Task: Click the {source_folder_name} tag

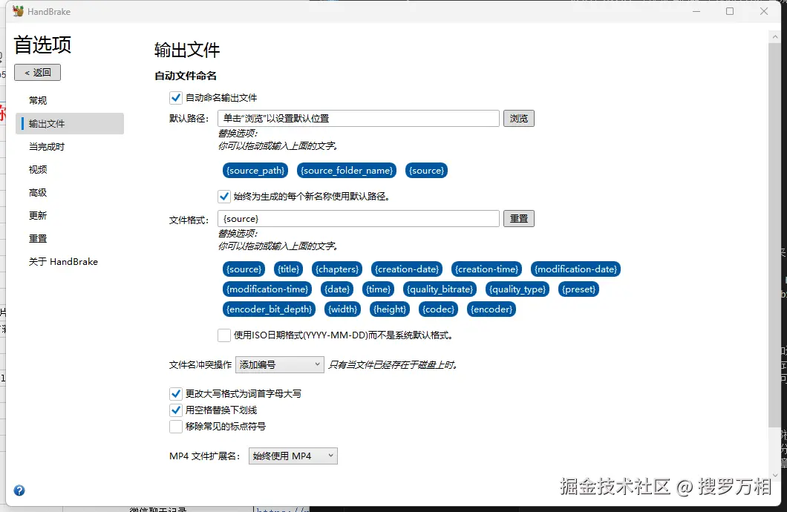Action: click(346, 171)
